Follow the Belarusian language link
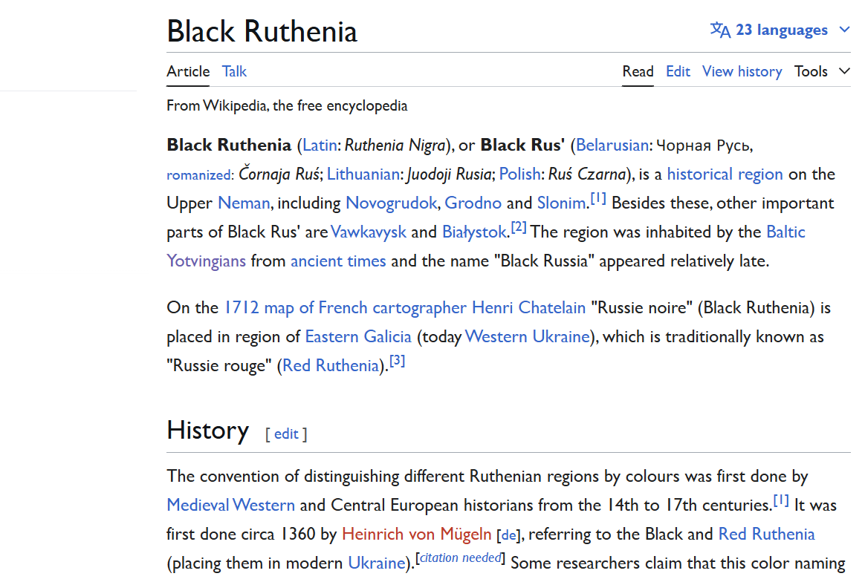Viewport: 865px width, 582px height. pyautogui.click(x=612, y=145)
